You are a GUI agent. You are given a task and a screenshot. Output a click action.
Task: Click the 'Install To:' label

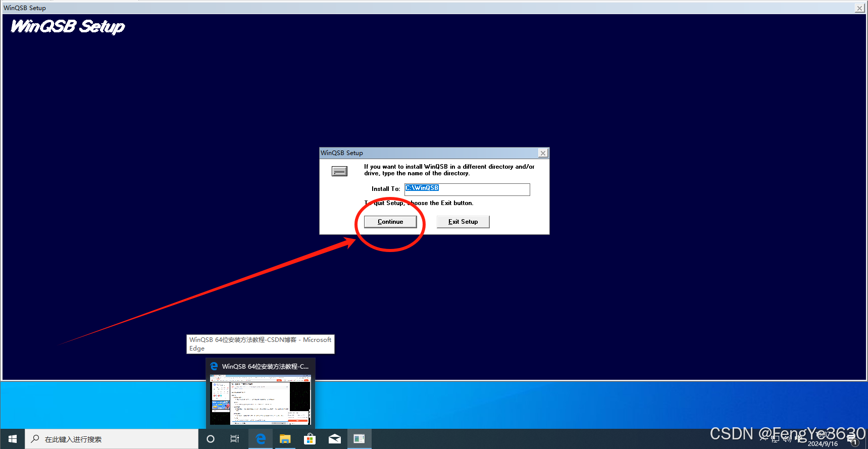point(386,189)
